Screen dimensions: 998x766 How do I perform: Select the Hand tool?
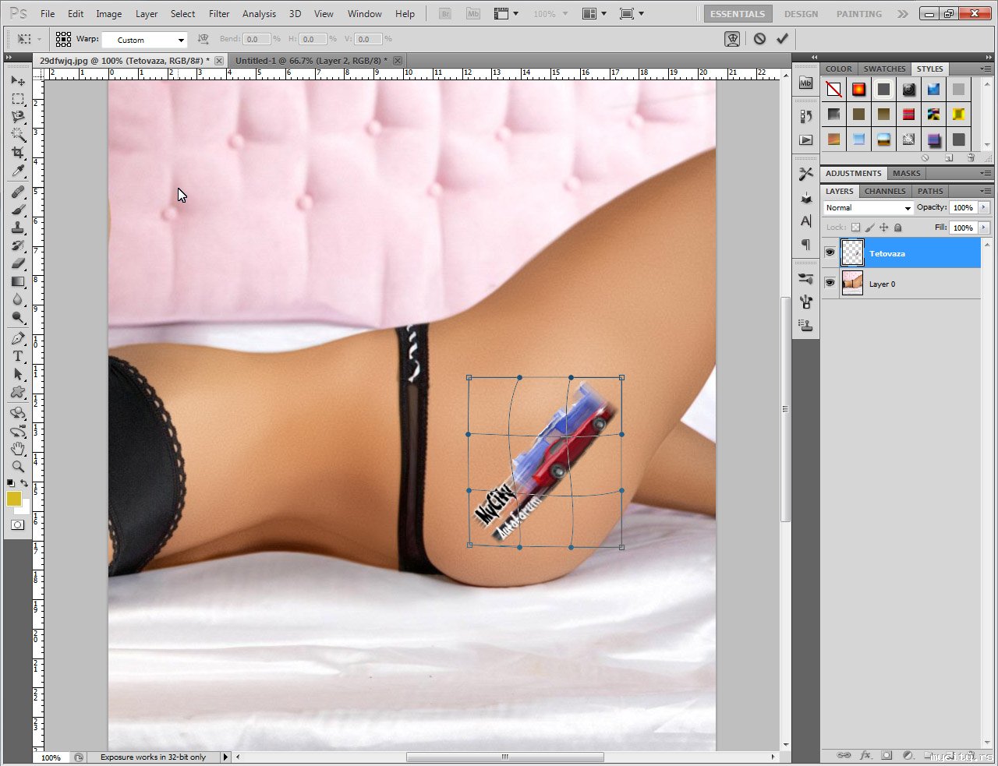click(x=18, y=448)
